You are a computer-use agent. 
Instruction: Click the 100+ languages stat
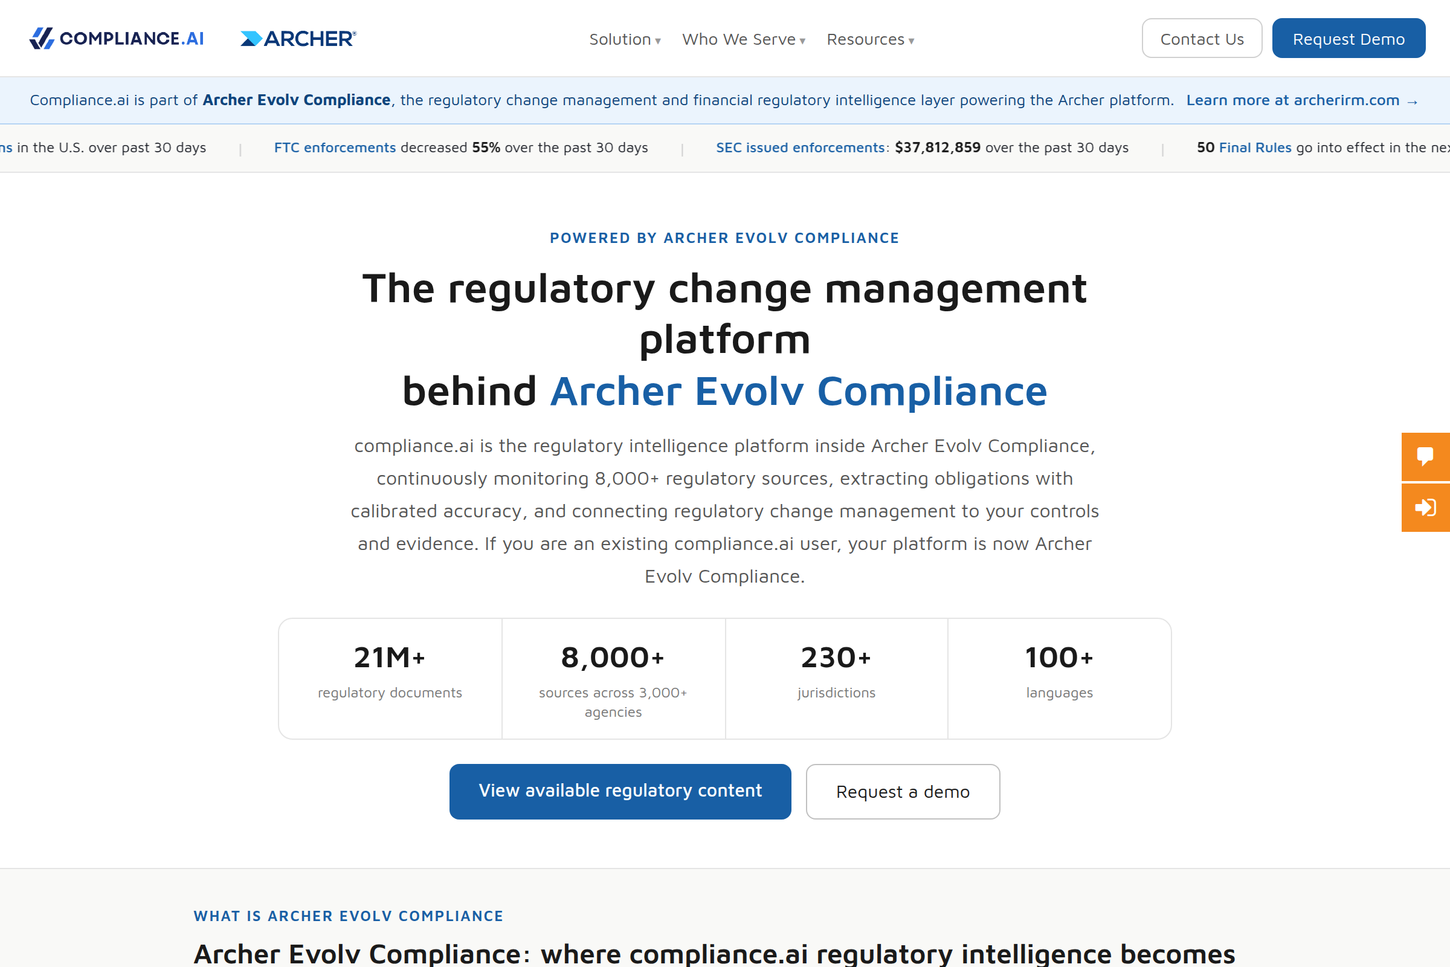[x=1059, y=678]
